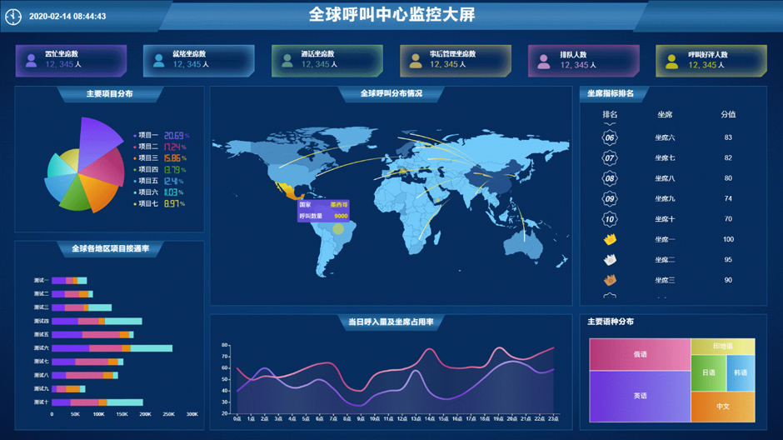Click the rank 06 badge icon
This screenshot has width=783, height=440.
(x=610, y=137)
